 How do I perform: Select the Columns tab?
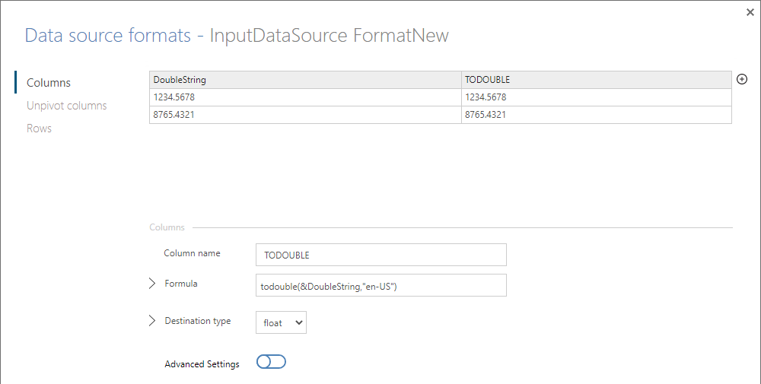(49, 82)
